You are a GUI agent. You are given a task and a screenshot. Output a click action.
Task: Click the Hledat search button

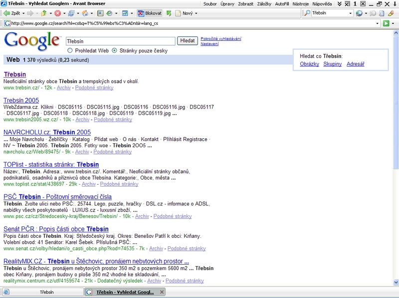click(x=188, y=41)
